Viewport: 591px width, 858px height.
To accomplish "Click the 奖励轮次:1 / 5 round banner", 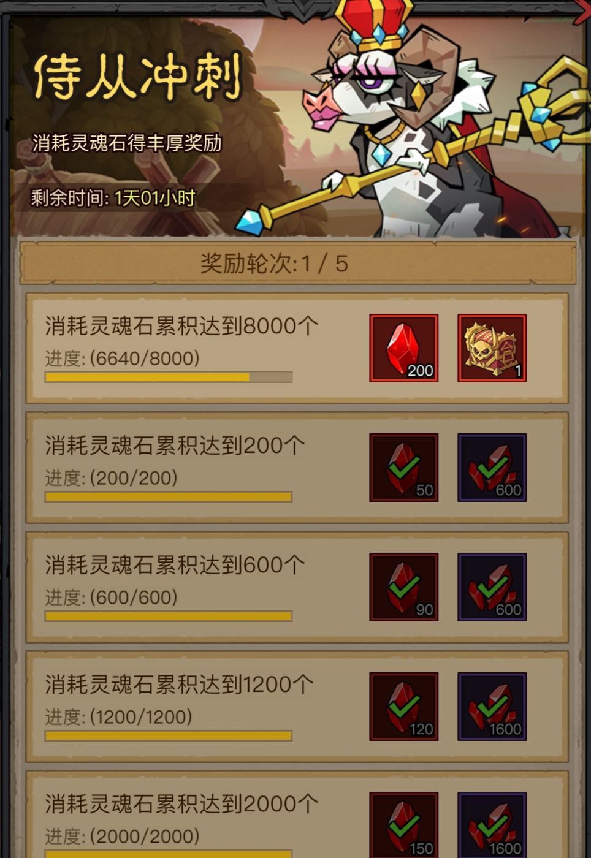I will click(297, 264).
